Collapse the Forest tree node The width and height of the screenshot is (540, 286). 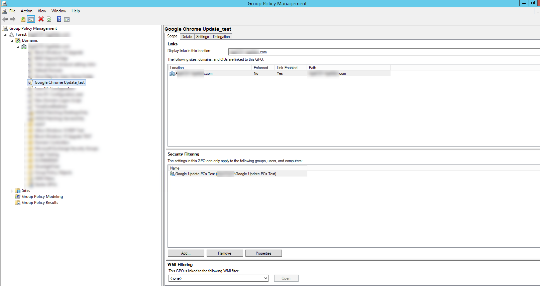5,35
